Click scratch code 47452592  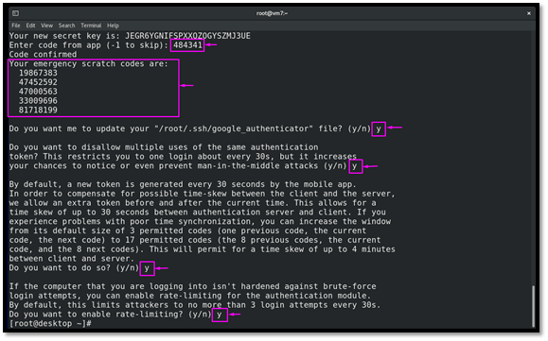click(x=38, y=82)
